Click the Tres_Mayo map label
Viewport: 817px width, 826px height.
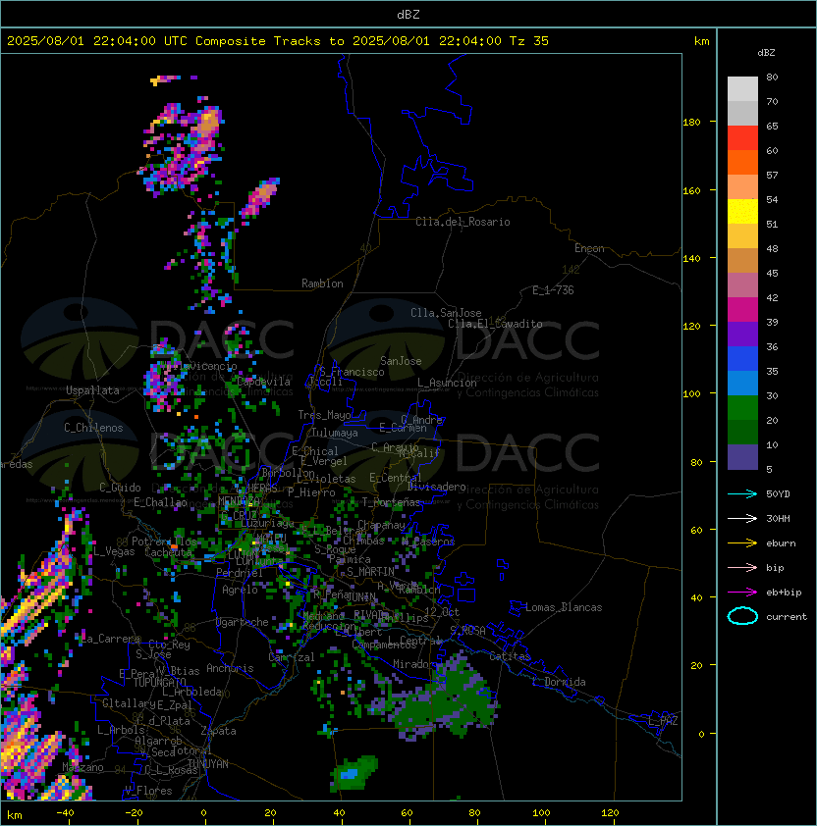coord(324,415)
